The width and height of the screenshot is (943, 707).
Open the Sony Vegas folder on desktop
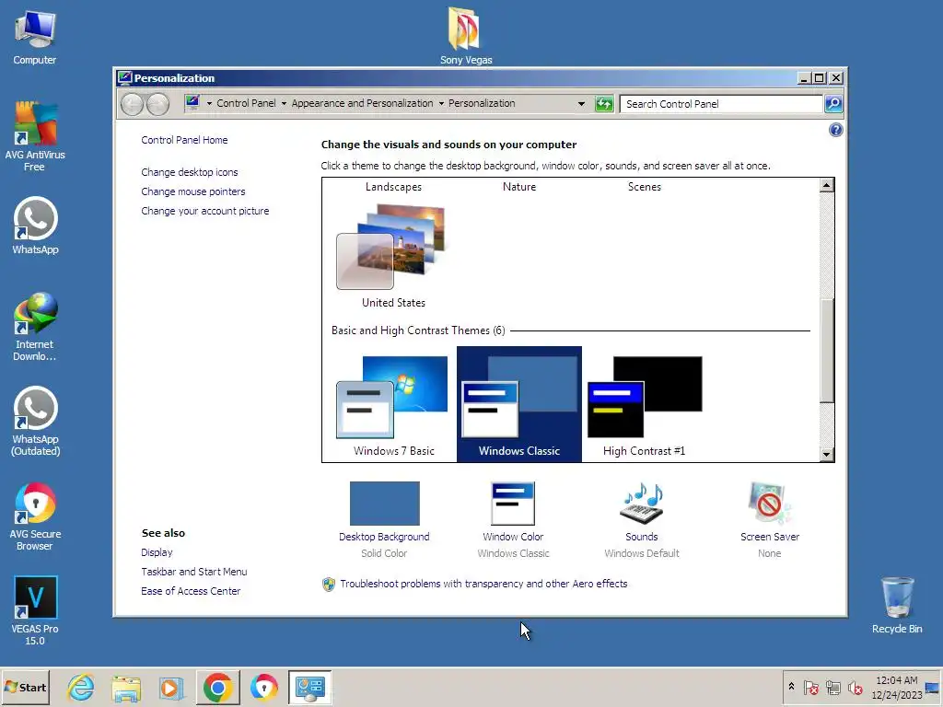tap(465, 35)
